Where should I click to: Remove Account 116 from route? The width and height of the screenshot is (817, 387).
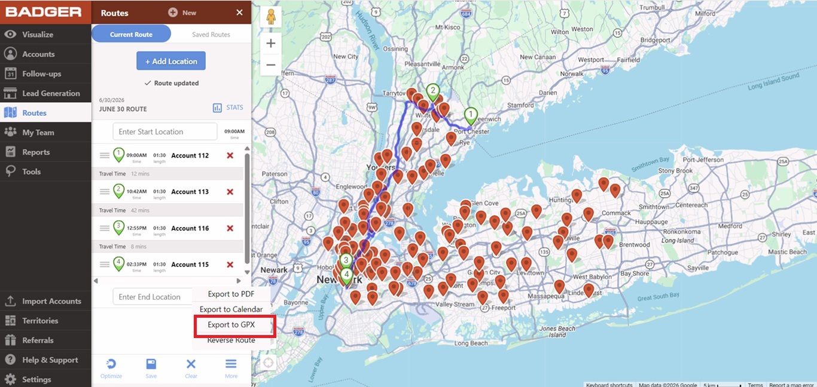[x=230, y=228]
